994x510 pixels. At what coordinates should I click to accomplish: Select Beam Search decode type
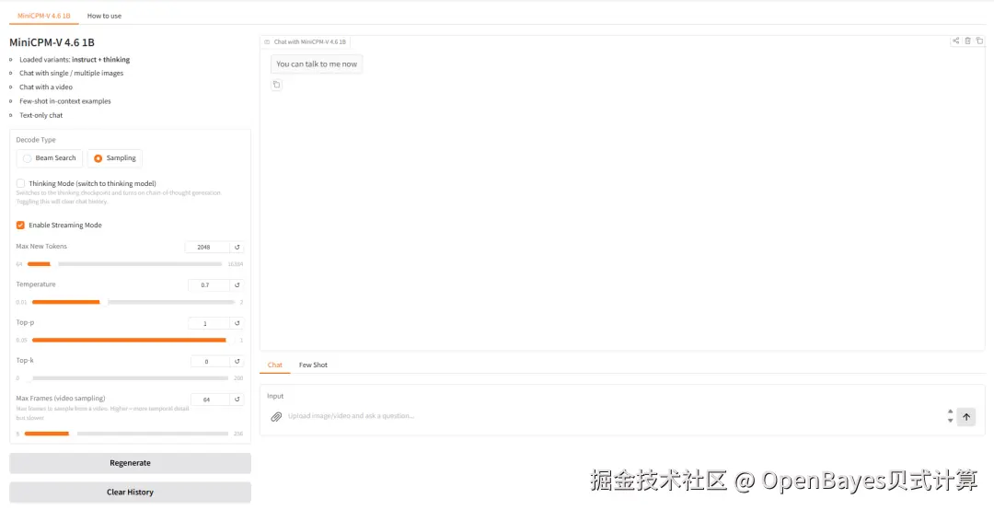pyautogui.click(x=50, y=158)
